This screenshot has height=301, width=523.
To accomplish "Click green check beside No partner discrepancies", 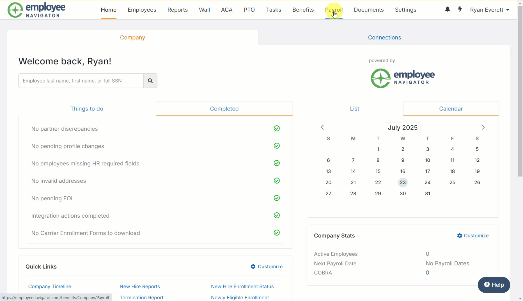I will click(x=277, y=128).
